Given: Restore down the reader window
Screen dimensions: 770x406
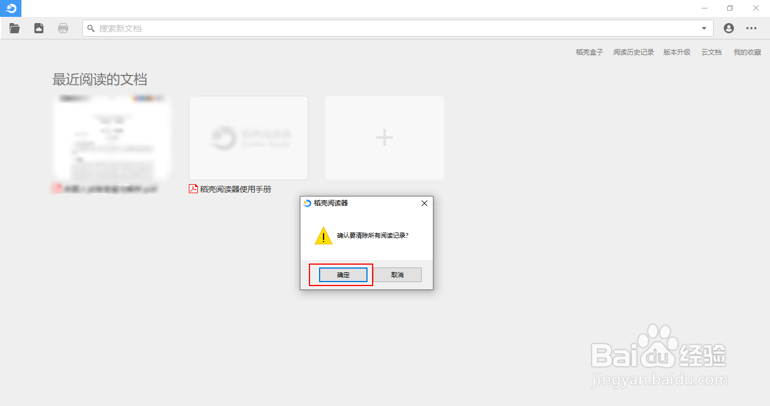Looking at the screenshot, I should [730, 8].
